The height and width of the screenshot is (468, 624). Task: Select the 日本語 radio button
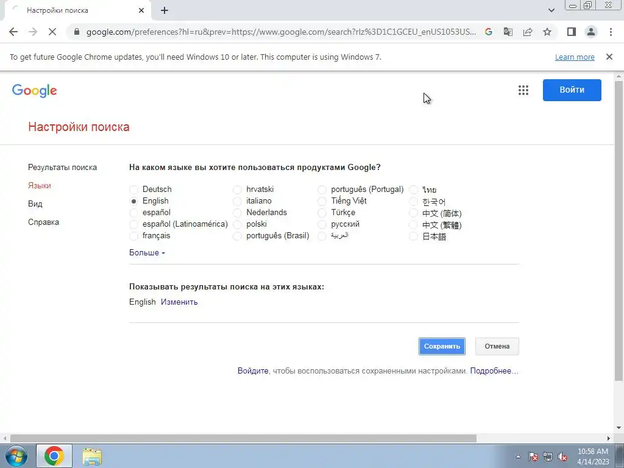pos(414,236)
